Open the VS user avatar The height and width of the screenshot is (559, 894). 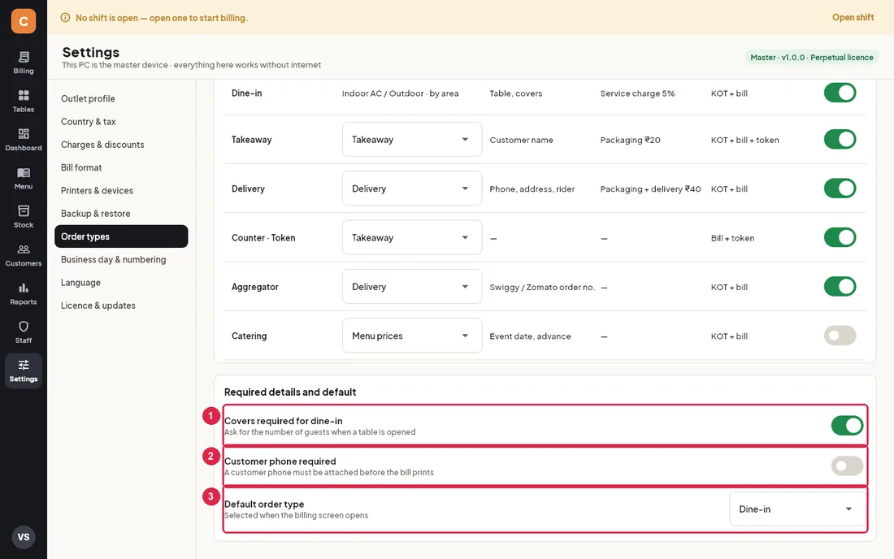[x=24, y=537]
